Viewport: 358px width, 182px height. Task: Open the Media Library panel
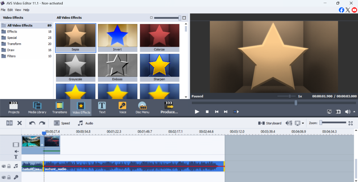click(x=37, y=108)
